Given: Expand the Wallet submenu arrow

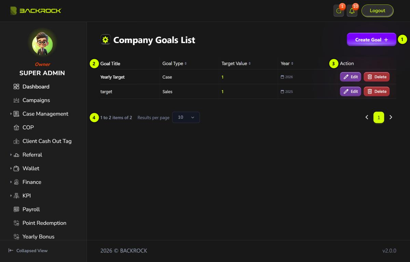Looking at the screenshot, I should coord(11,168).
